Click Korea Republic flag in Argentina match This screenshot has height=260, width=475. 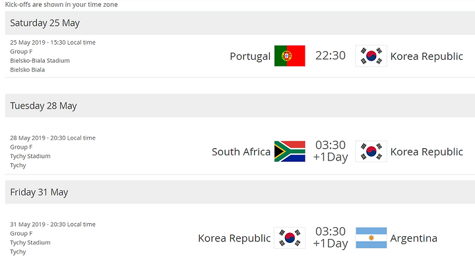290,238
